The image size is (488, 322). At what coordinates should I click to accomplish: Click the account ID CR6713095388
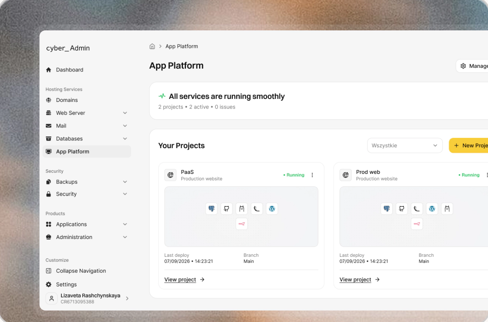point(77,302)
